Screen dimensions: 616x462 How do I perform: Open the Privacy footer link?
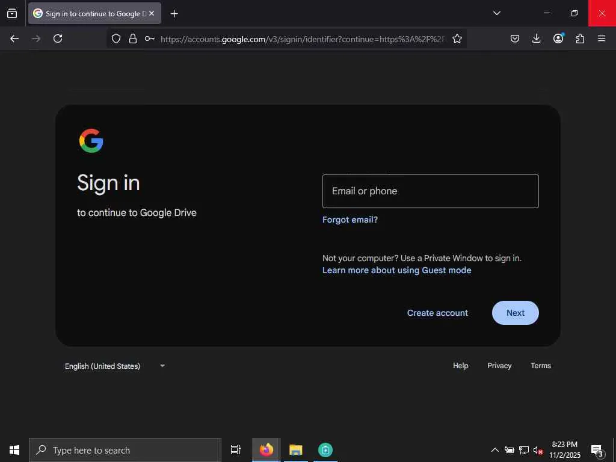coord(499,366)
